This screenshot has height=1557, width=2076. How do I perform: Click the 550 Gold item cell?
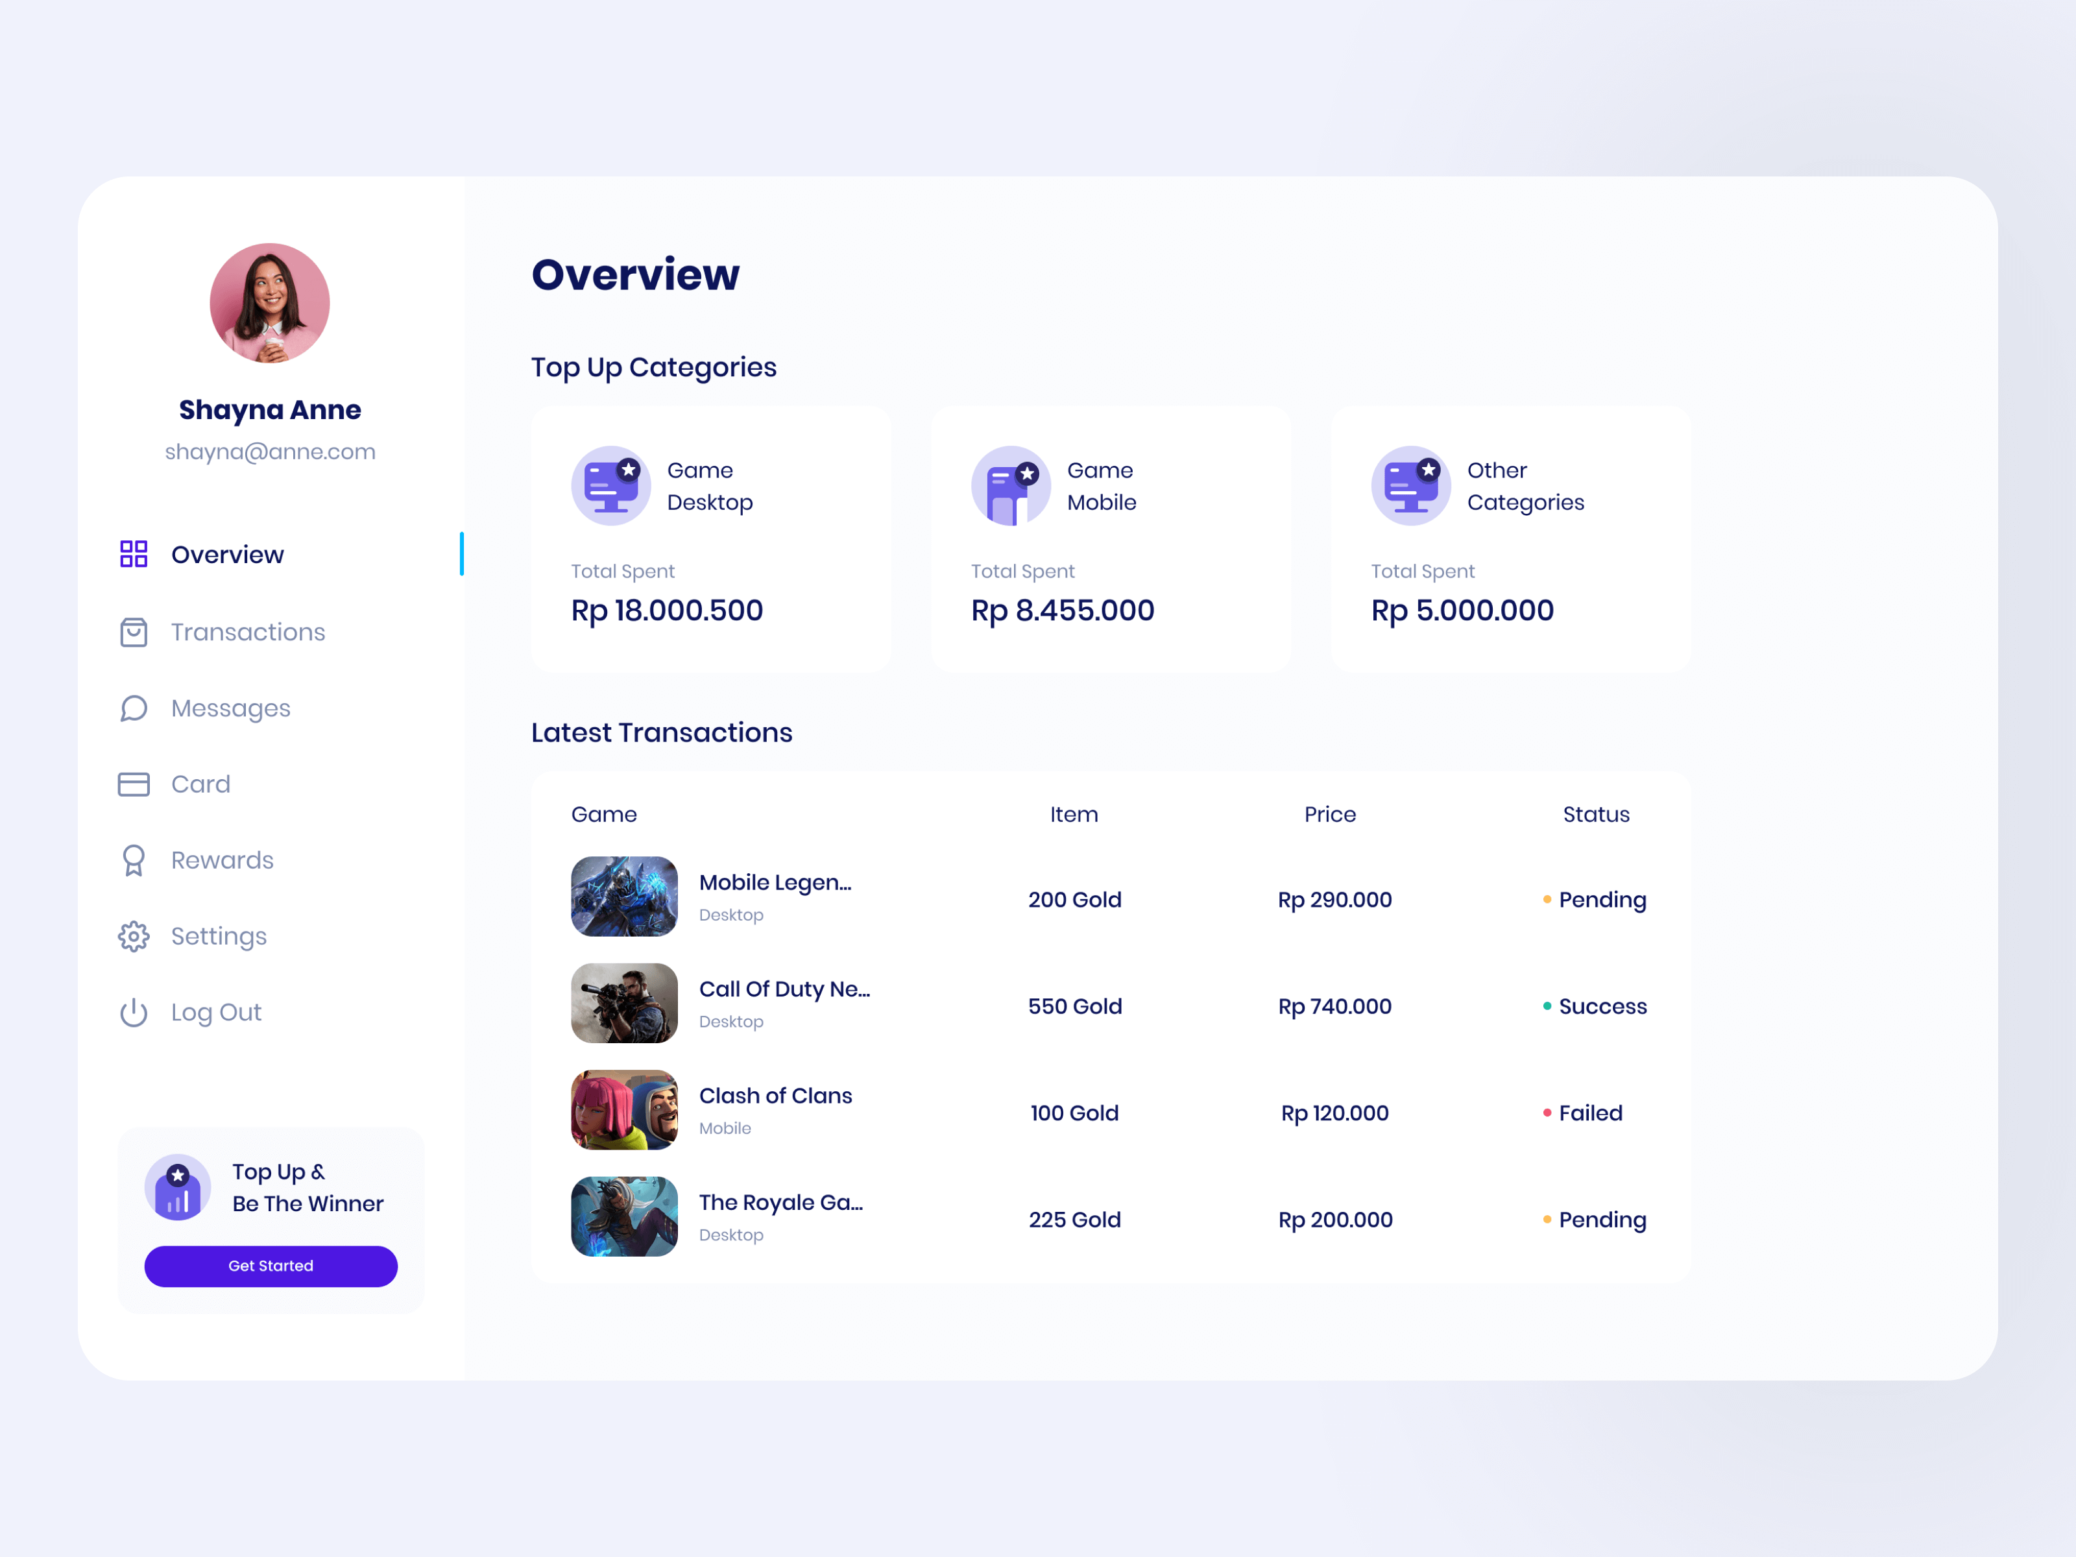coord(1074,1006)
